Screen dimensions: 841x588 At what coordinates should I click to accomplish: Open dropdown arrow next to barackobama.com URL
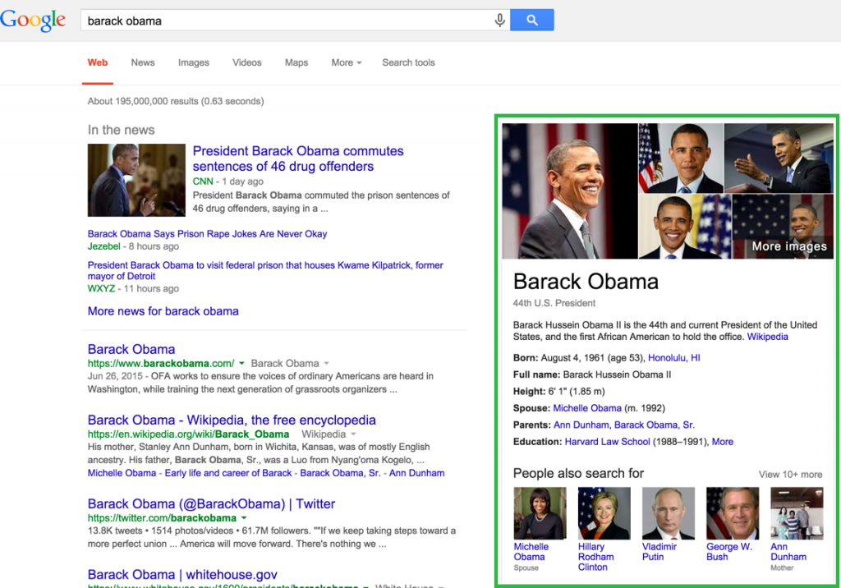point(242,363)
